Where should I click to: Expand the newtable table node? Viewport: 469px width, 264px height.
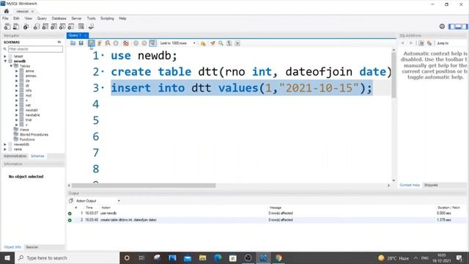(x=16, y=115)
